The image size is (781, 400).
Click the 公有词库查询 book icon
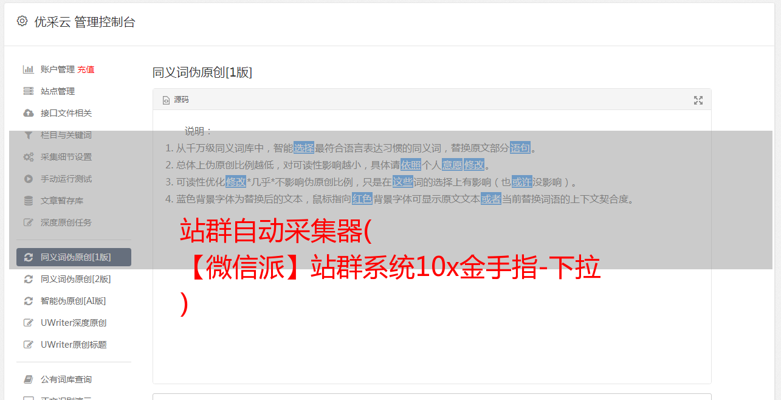(x=28, y=379)
